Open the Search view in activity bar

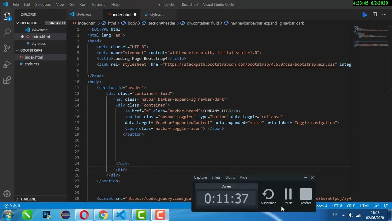[7, 32]
